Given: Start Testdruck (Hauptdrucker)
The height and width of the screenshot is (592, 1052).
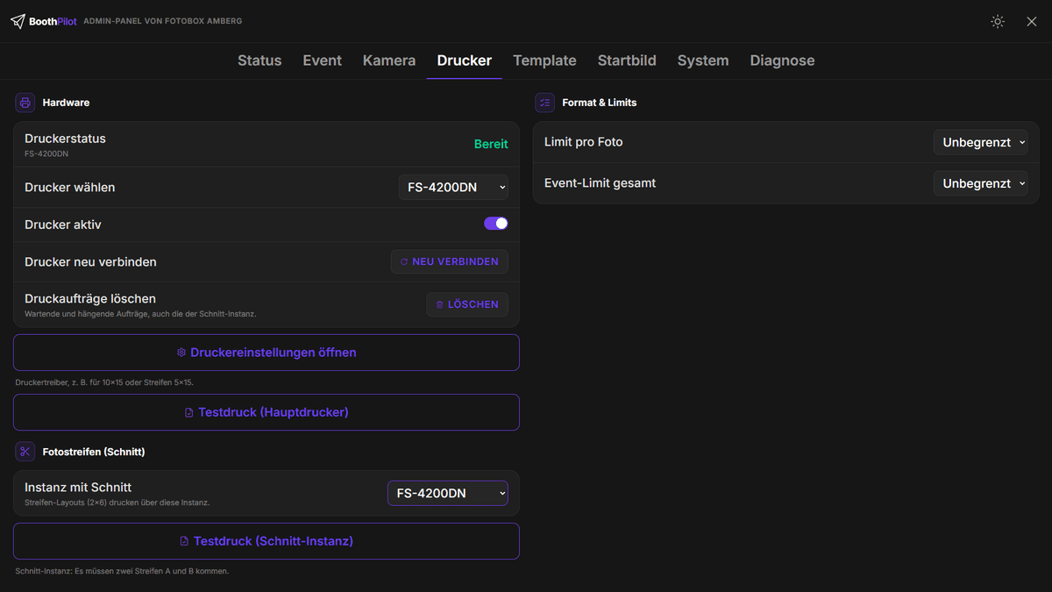Looking at the screenshot, I should 267,412.
